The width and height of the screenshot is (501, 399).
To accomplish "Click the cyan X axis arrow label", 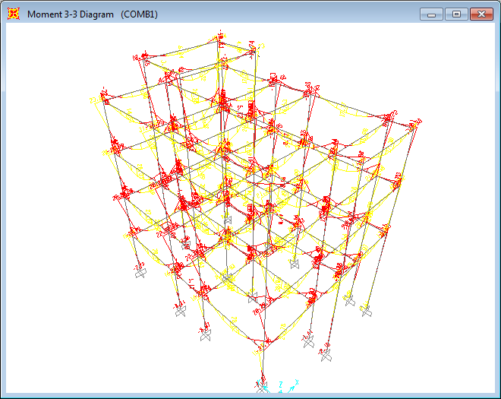I will pos(297,382).
